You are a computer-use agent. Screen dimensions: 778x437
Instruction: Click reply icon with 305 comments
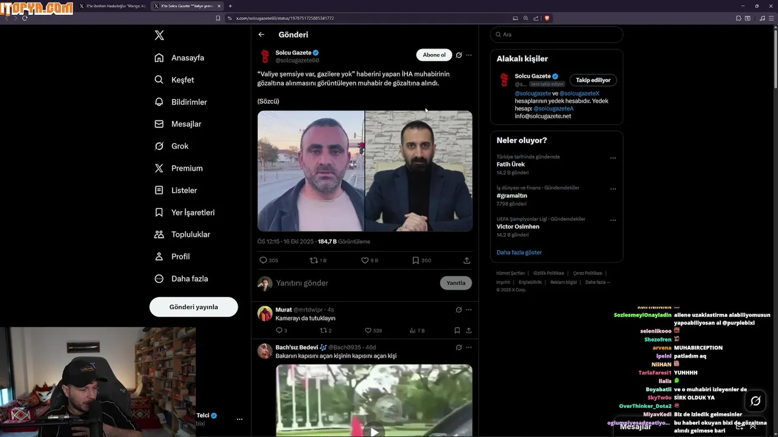[x=263, y=260]
